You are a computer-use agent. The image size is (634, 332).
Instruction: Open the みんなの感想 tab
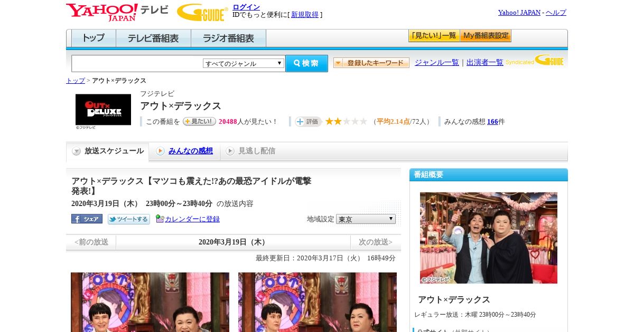coord(191,151)
